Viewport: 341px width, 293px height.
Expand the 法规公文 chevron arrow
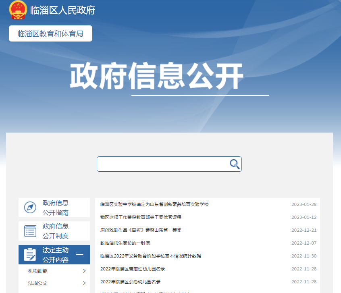click(x=84, y=283)
